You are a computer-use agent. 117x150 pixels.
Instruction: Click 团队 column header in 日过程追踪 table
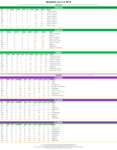[x=2, y=79]
